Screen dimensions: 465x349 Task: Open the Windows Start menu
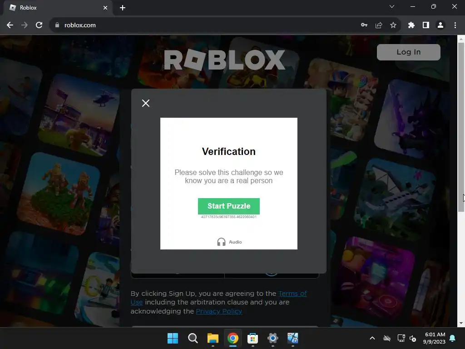pos(173,338)
